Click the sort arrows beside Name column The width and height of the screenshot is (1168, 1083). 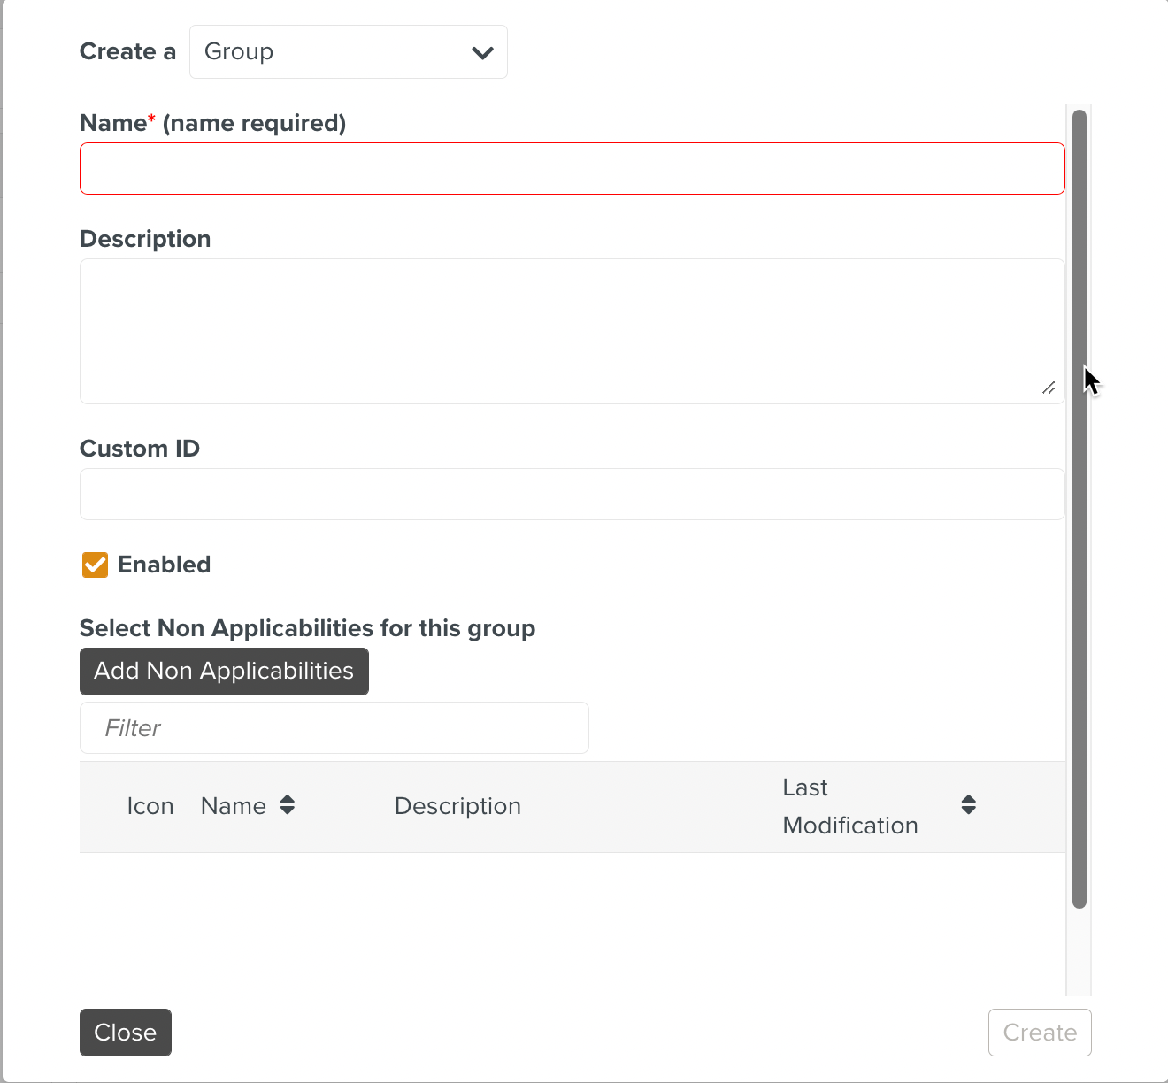click(x=288, y=805)
